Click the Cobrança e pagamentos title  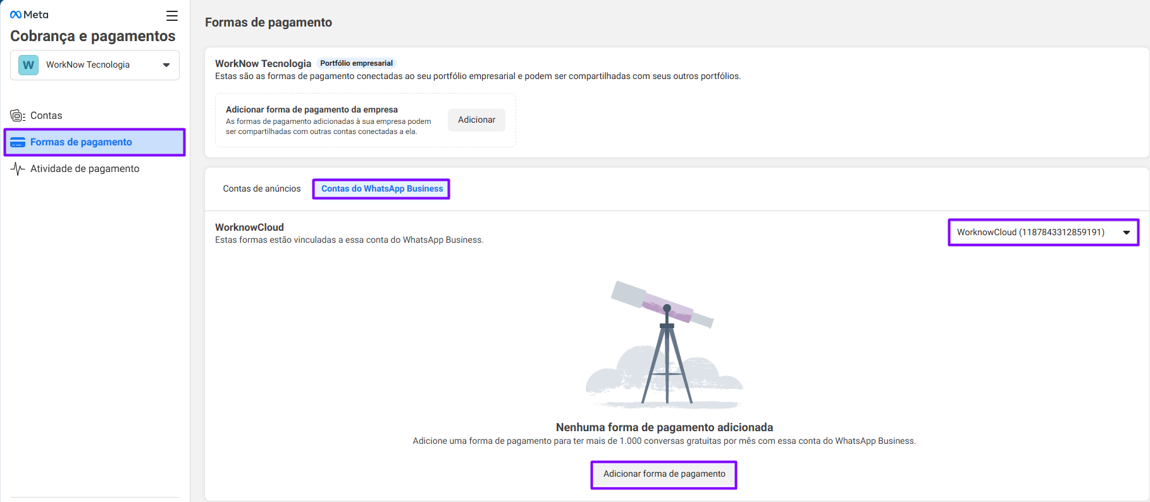click(x=93, y=36)
